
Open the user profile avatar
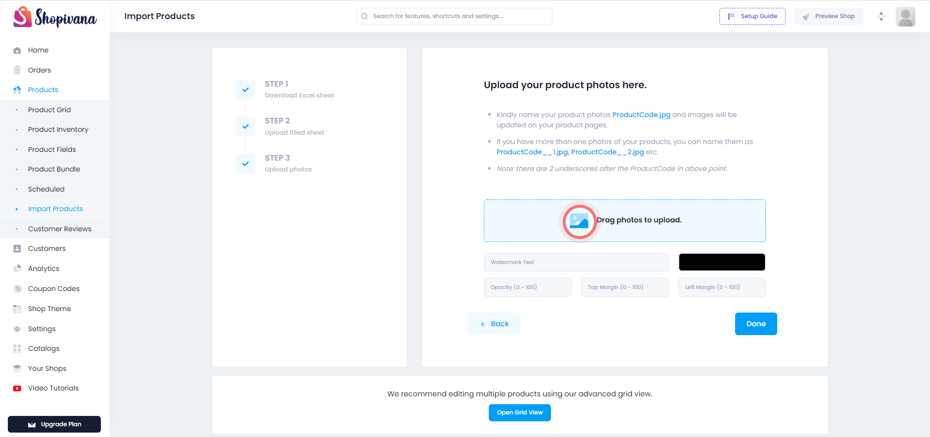click(x=905, y=17)
